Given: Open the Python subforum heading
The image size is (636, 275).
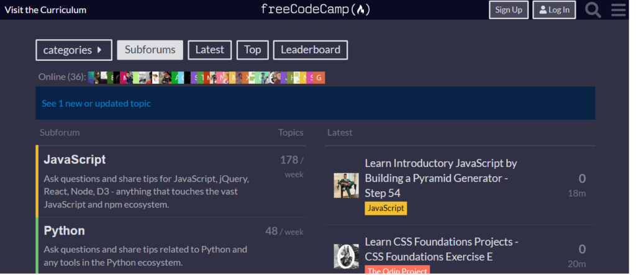Looking at the screenshot, I should click(64, 231).
